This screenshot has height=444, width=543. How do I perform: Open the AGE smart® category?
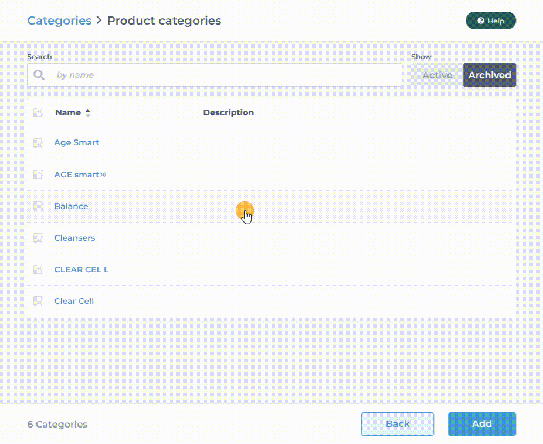[x=80, y=175]
